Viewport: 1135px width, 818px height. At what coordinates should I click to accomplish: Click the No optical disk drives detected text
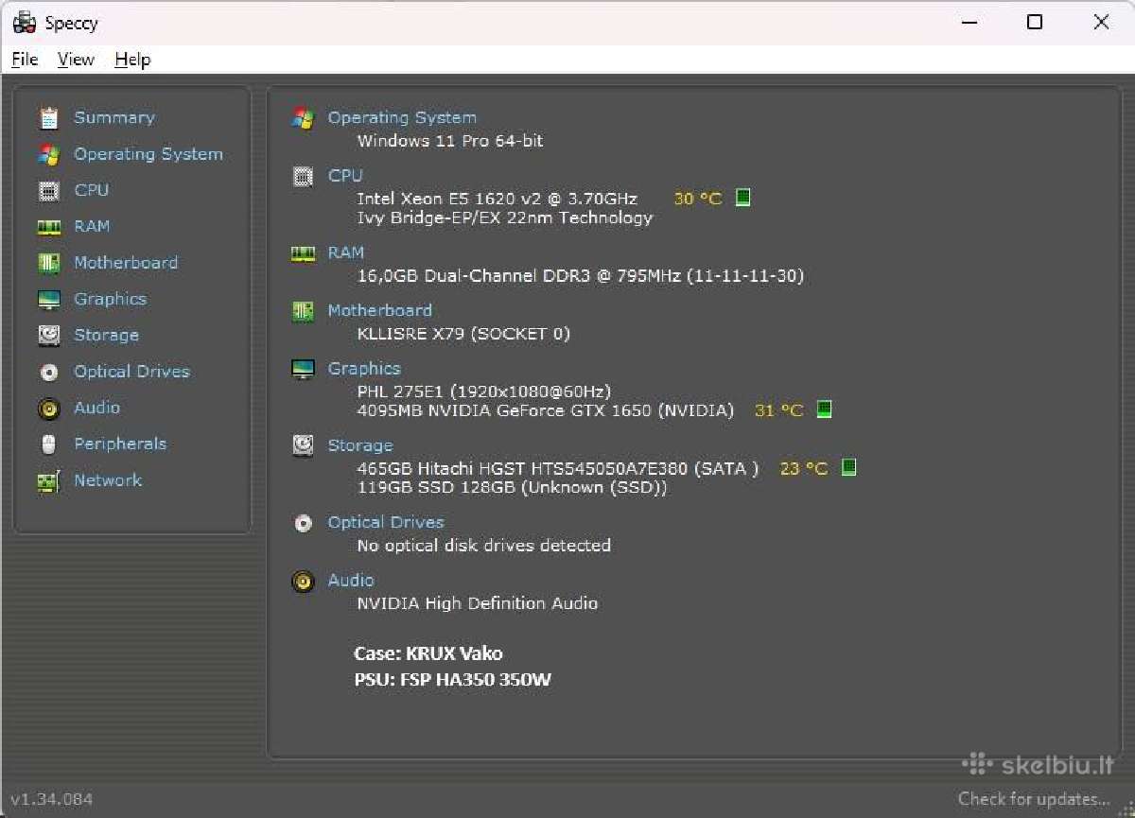pyautogui.click(x=483, y=546)
